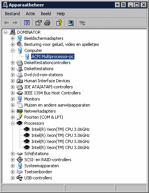Expand IEEE 1394 Bus Host Controllers
Image resolution: width=149 pixels, height=193 pixels.
pyautogui.click(x=12, y=93)
